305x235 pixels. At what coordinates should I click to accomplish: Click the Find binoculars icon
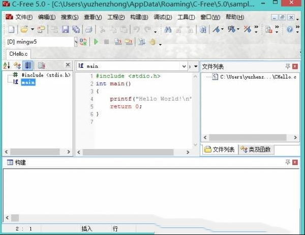tap(168, 29)
